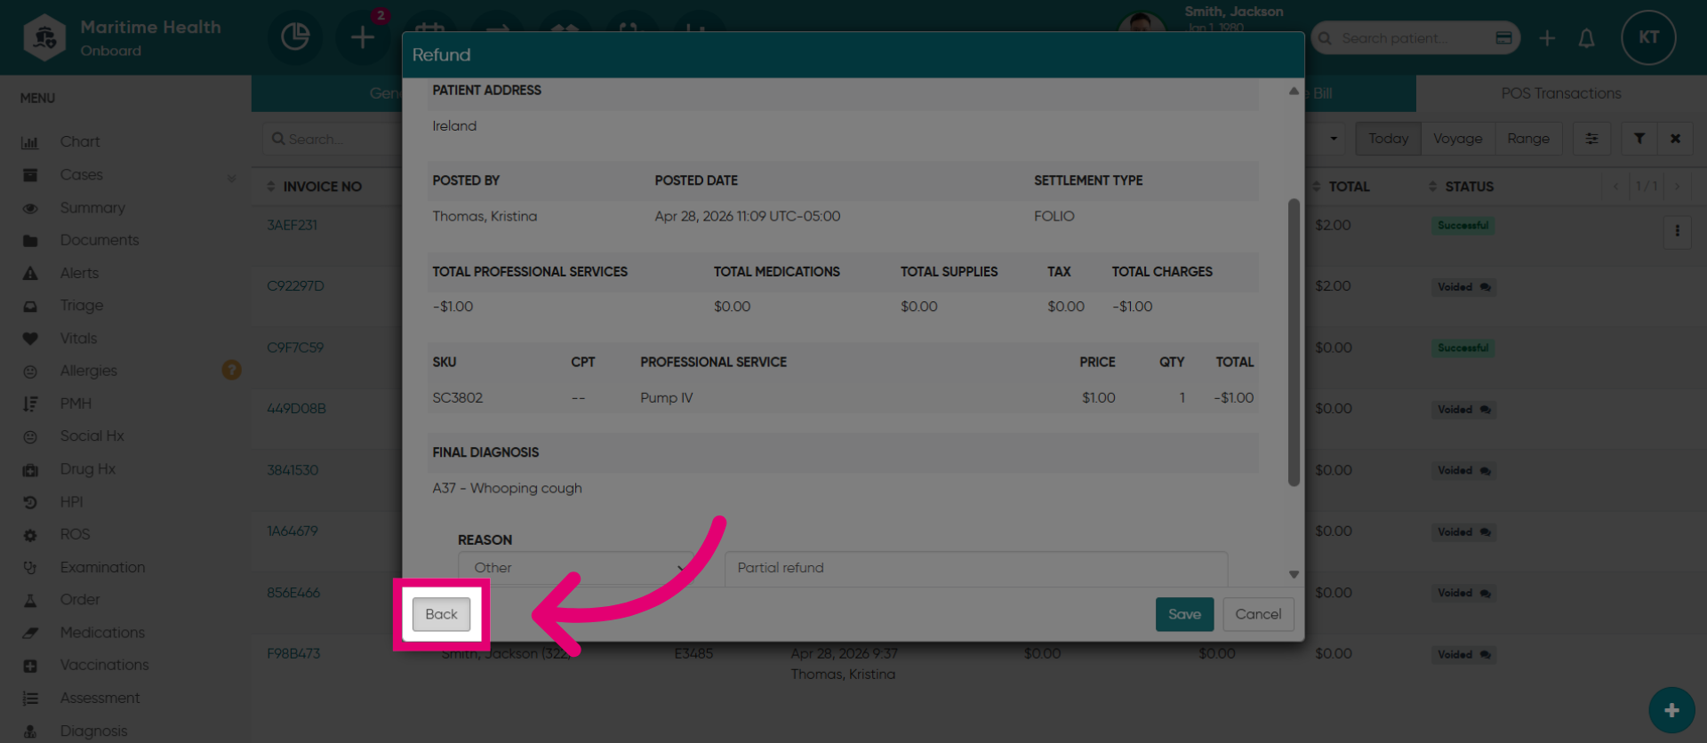This screenshot has width=1707, height=743.
Task: Open invoice 1A64679
Action: (x=292, y=531)
